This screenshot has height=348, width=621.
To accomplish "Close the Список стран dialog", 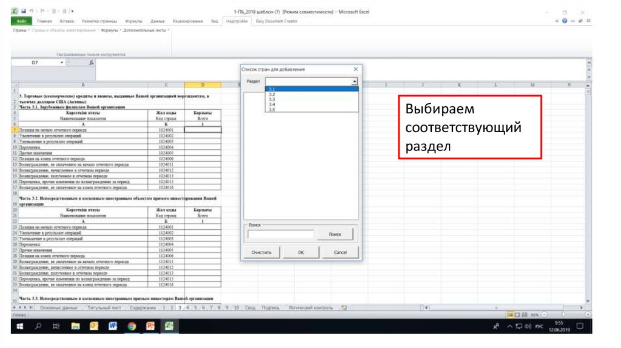I will 355,69.
